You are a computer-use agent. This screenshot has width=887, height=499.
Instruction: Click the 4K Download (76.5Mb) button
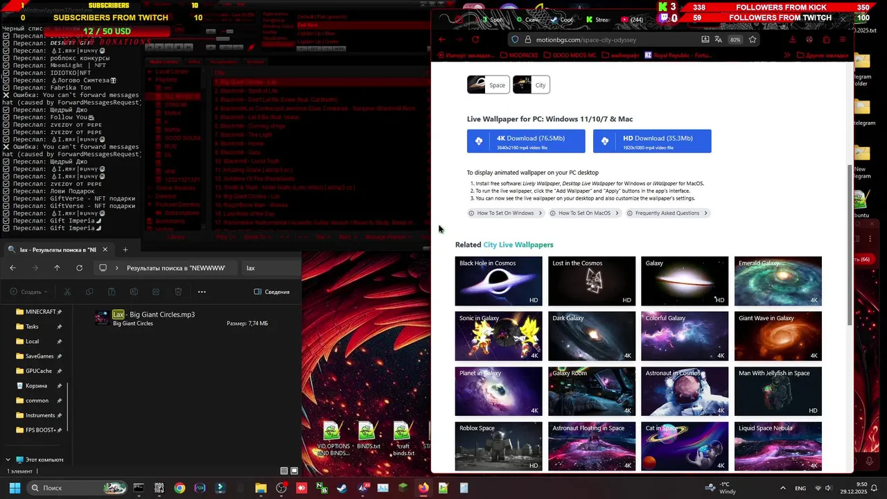coord(526,141)
